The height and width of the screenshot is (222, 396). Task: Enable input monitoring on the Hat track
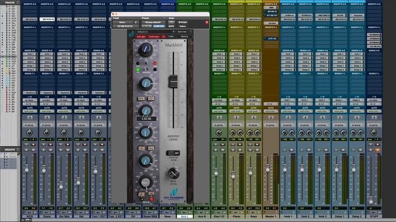(78, 144)
